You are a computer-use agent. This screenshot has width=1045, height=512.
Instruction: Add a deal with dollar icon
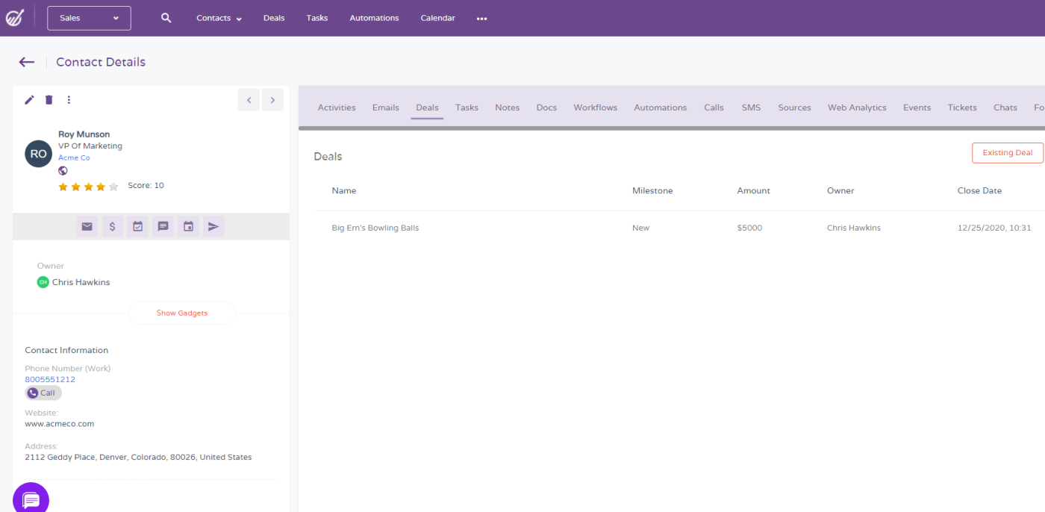tap(112, 227)
